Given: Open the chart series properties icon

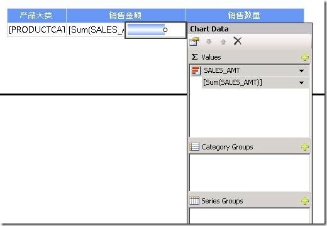Looking at the screenshot, I should 194,41.
